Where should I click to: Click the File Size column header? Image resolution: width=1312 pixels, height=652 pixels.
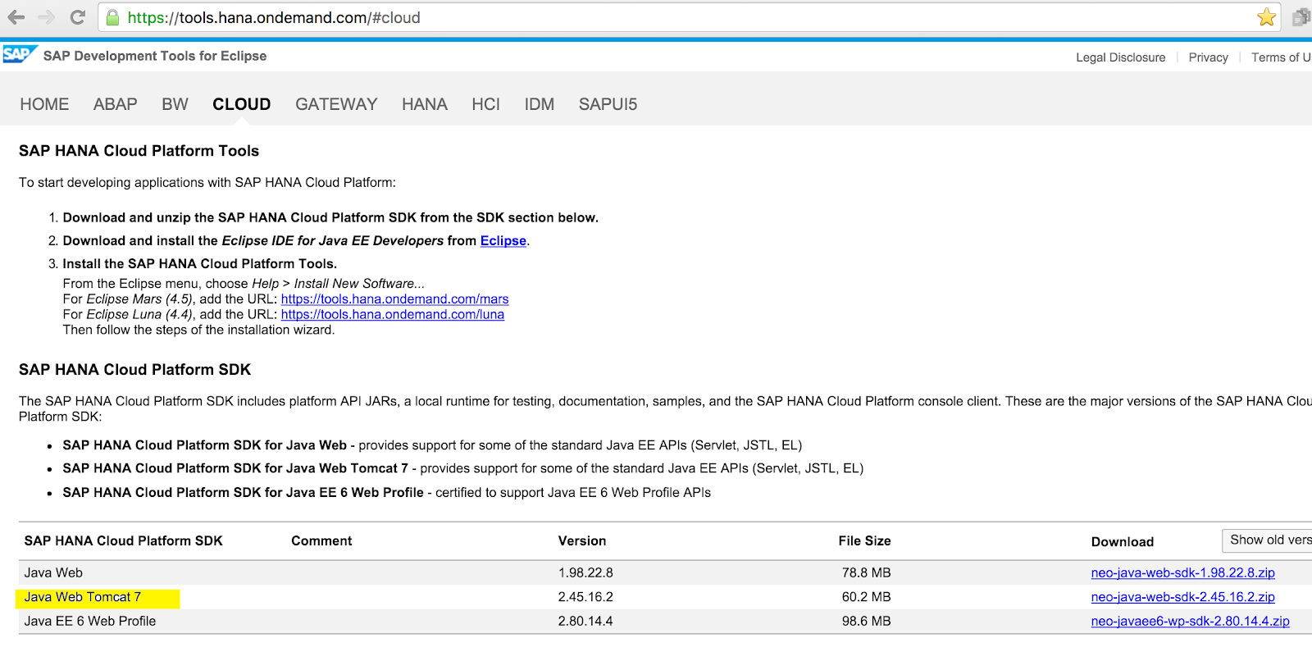tap(864, 541)
